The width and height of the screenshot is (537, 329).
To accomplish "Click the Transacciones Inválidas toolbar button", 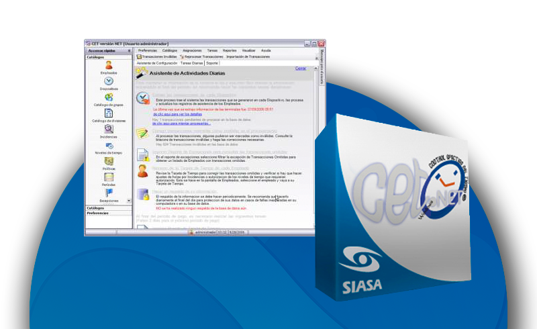I will click(157, 57).
